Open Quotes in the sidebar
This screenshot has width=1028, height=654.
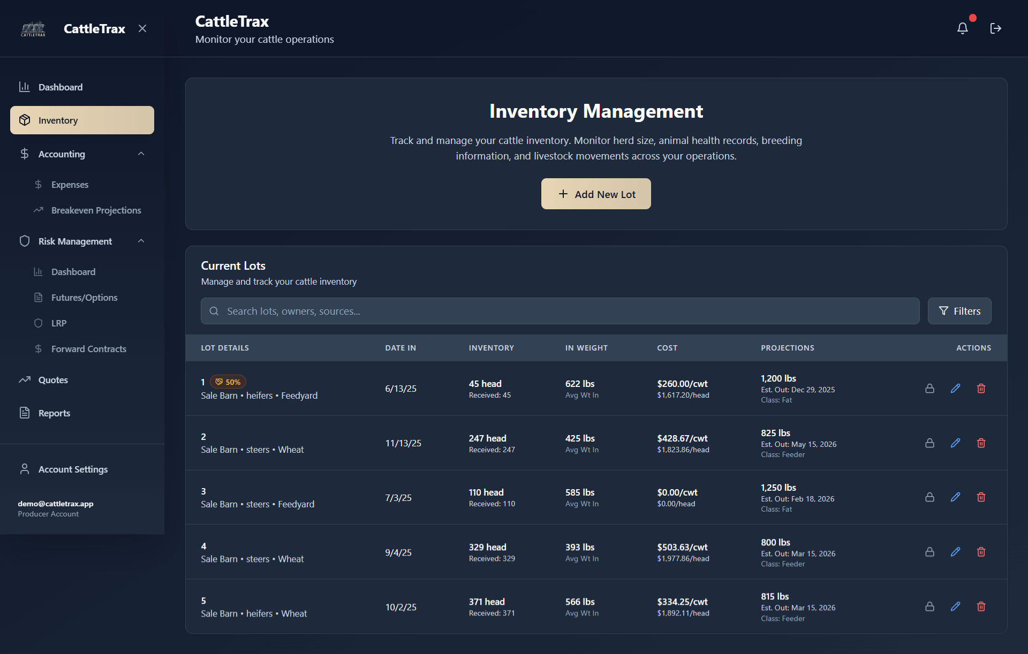[82, 380]
